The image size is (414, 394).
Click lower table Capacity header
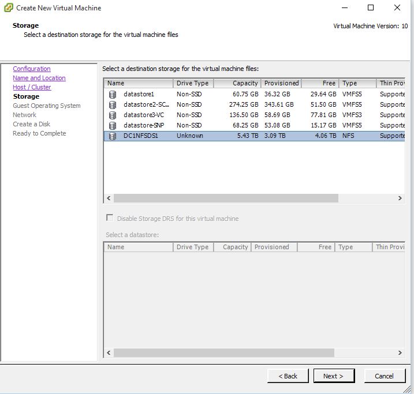[232, 247]
